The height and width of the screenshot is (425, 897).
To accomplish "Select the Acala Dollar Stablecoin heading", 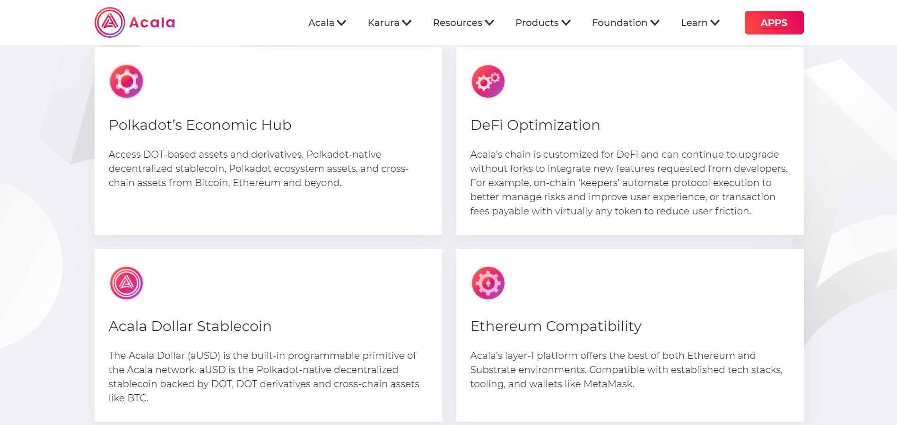I will [x=190, y=326].
